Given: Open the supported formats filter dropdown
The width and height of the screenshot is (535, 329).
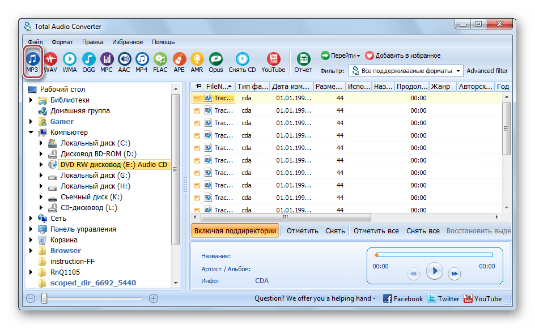Looking at the screenshot, I should pos(406,71).
